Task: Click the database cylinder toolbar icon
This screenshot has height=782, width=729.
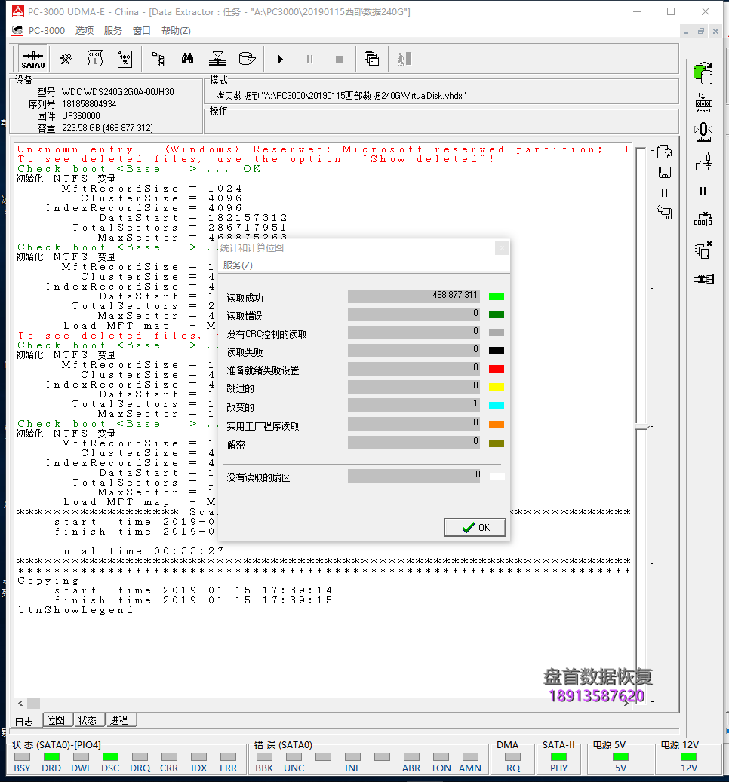Action: pyautogui.click(x=248, y=58)
